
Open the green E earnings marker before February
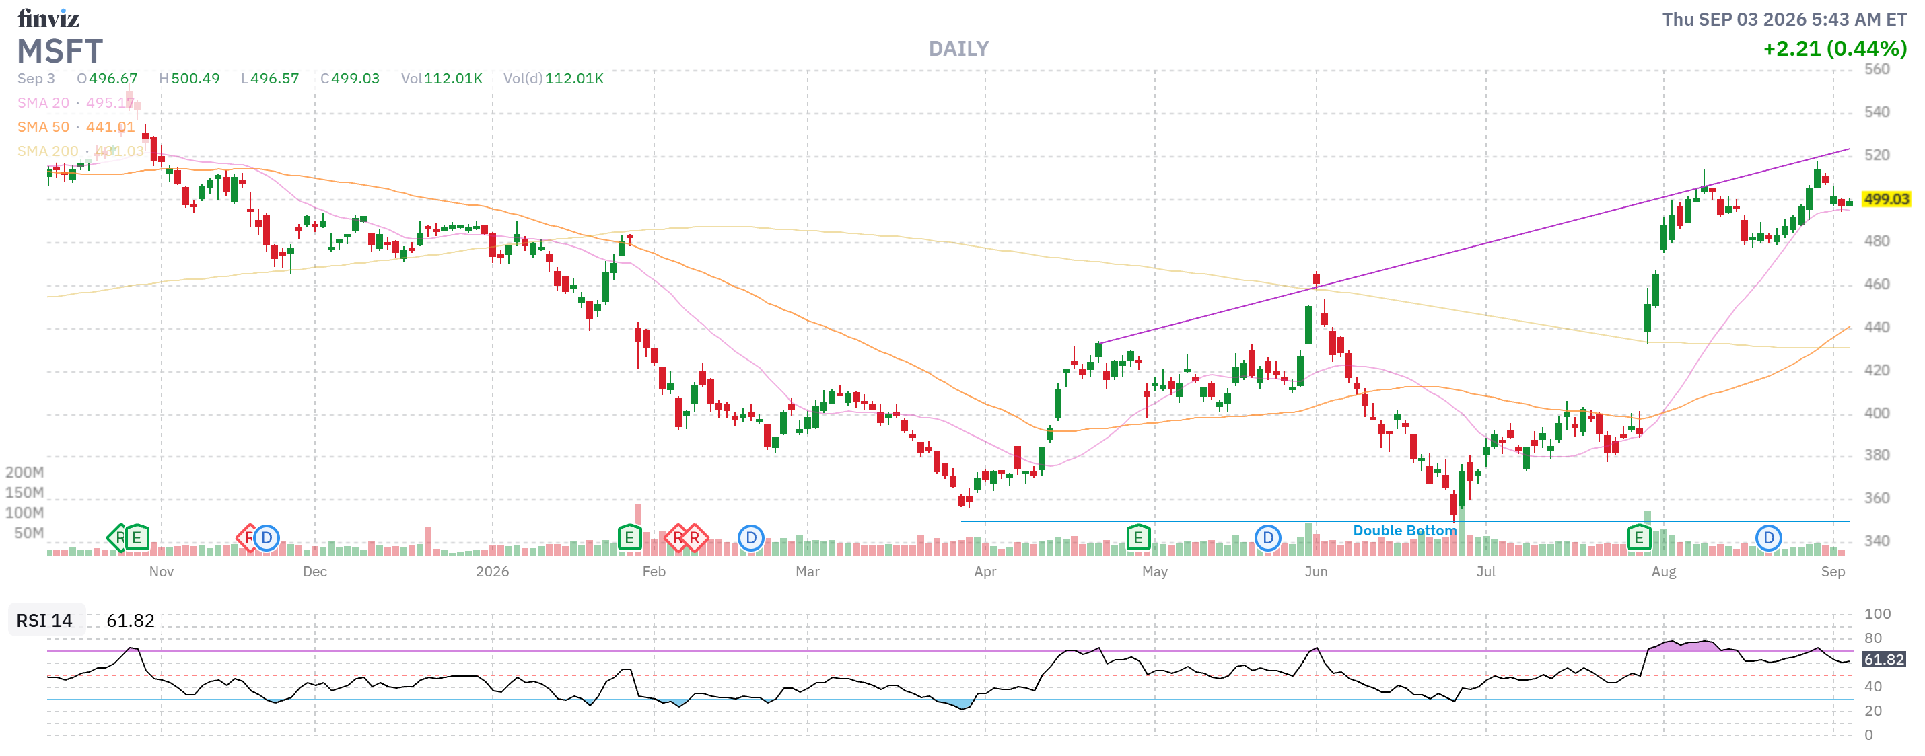tap(629, 538)
